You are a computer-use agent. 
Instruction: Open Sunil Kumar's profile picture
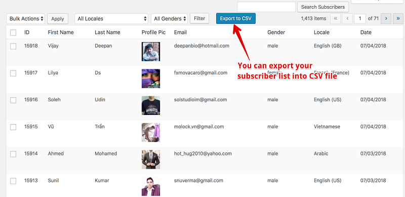point(151,186)
